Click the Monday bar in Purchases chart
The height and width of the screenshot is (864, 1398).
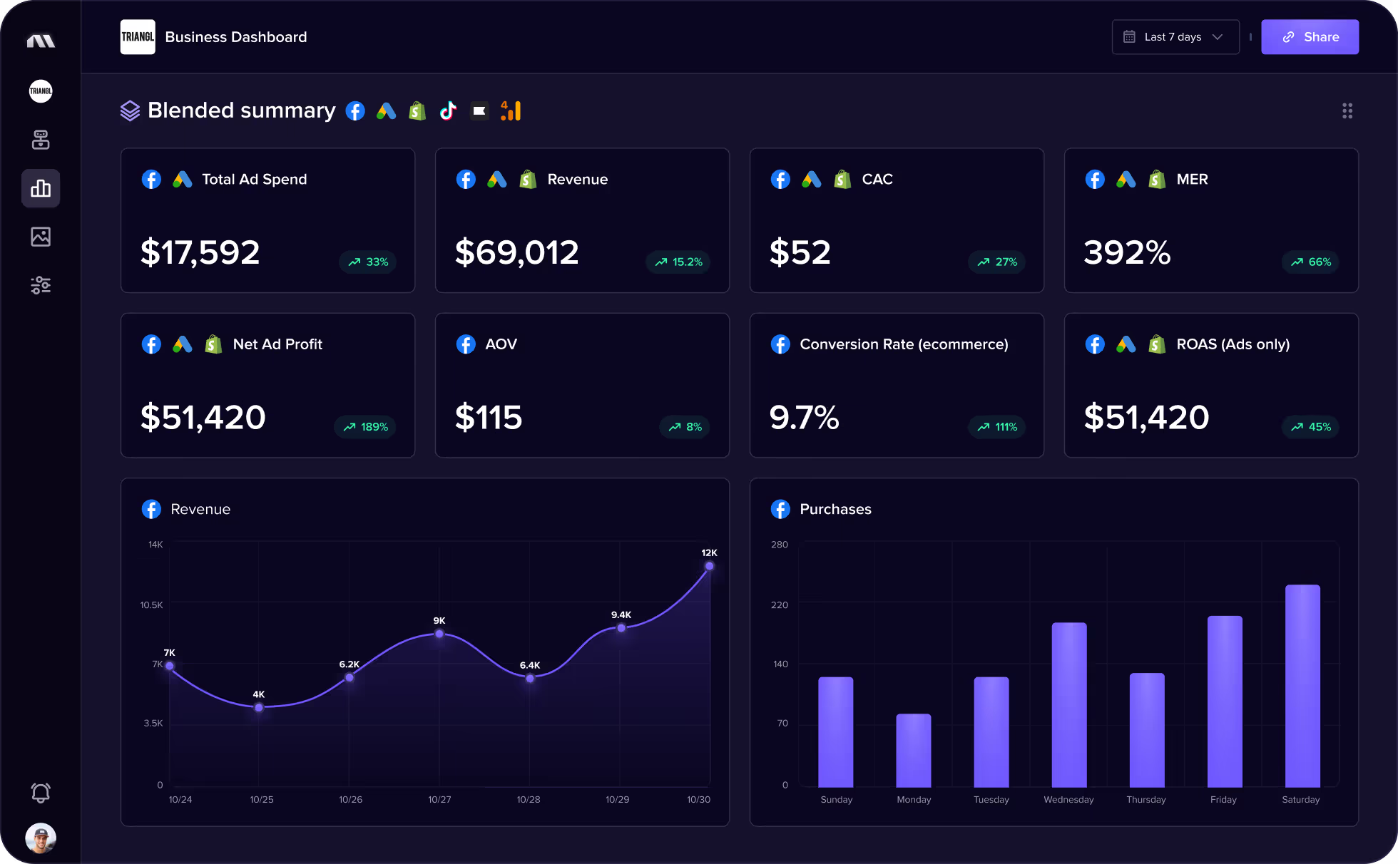[914, 750]
